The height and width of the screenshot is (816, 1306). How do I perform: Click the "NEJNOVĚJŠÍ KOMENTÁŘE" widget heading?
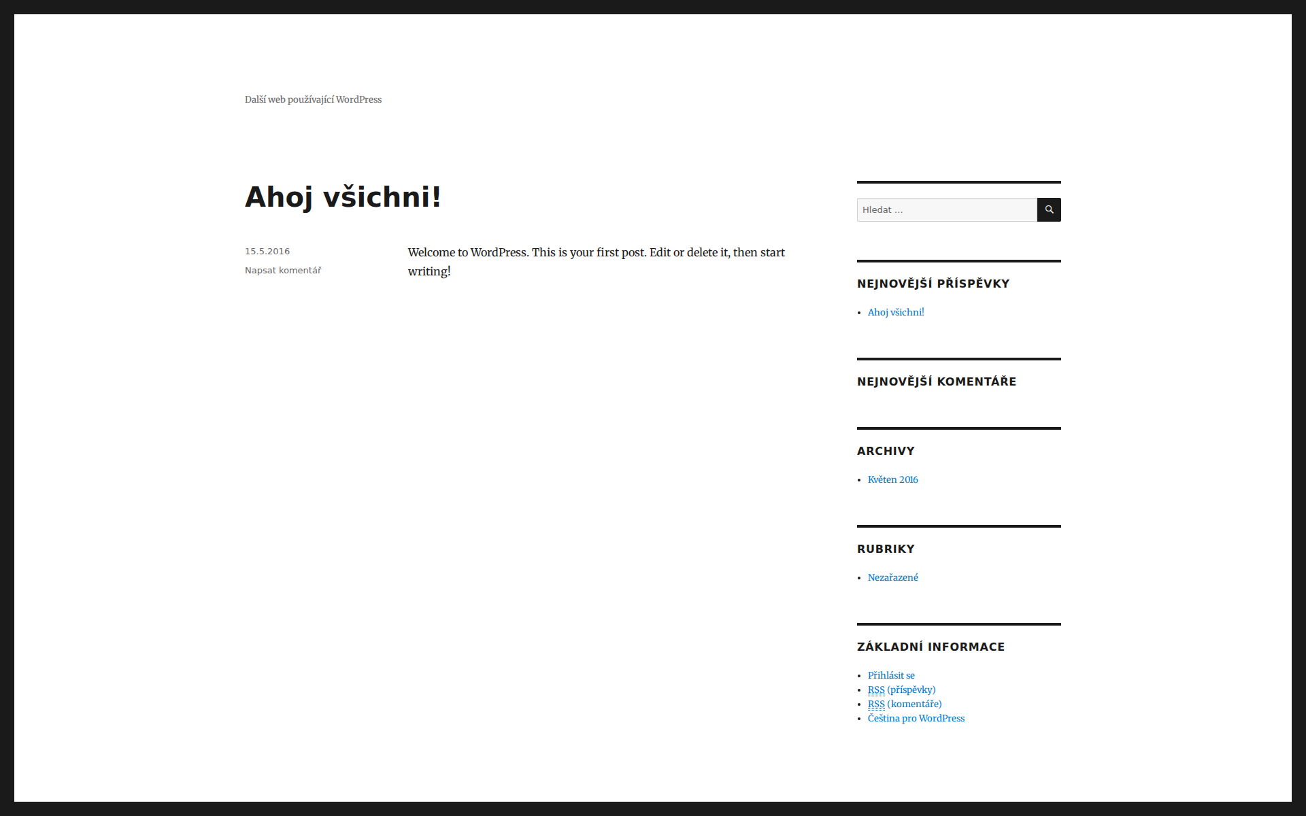click(937, 381)
